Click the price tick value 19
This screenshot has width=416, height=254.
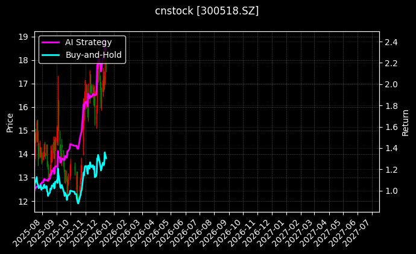(x=23, y=37)
